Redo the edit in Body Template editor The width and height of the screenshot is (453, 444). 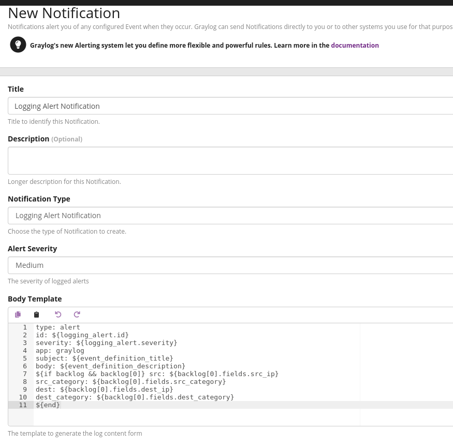(77, 314)
